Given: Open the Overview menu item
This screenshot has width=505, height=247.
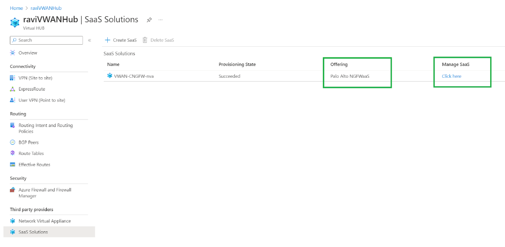Looking at the screenshot, I should [28, 53].
